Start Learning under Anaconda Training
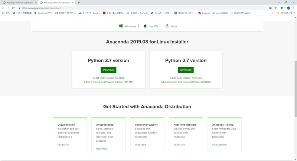The image size is (297, 161). coord(219,145)
